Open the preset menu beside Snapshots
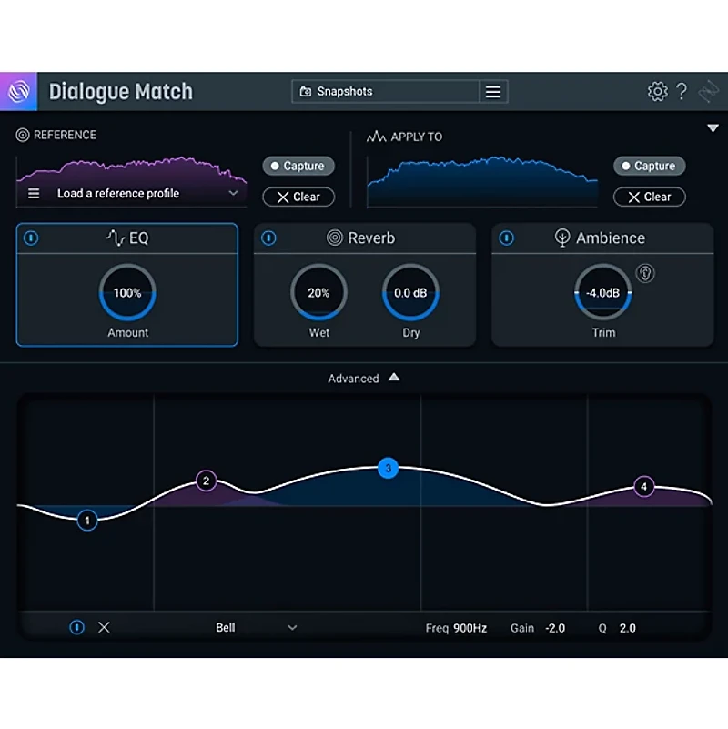Screen dimensions: 728x729 click(x=491, y=91)
